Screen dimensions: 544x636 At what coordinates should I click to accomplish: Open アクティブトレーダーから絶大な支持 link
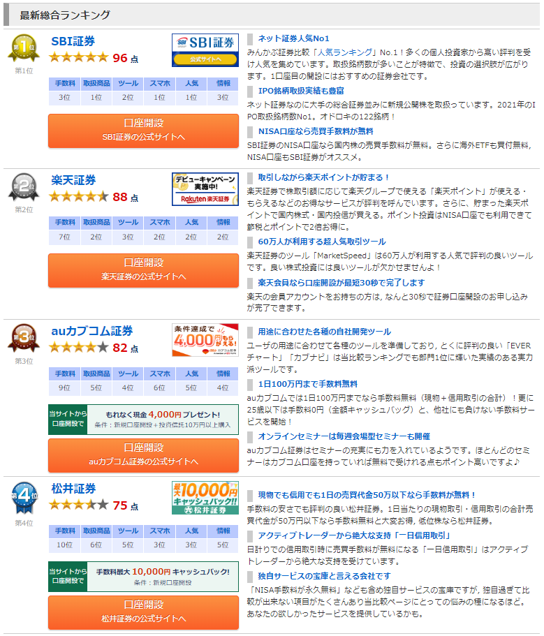coord(355,535)
